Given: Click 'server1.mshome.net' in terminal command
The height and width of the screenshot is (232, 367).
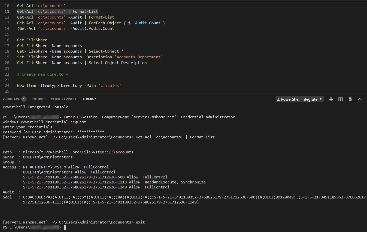Looking at the screenshot, I should [x=154, y=117].
